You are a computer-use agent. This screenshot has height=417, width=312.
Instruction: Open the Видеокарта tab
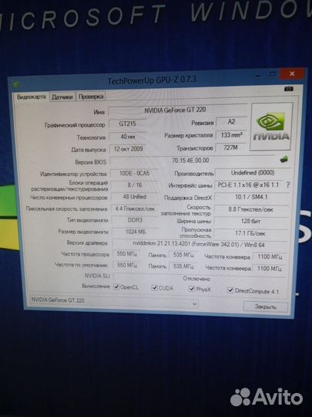[x=32, y=97]
